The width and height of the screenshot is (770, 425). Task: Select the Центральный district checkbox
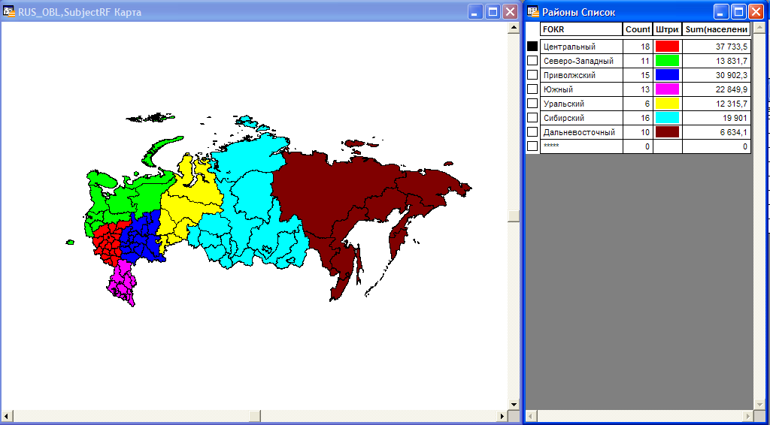pos(532,47)
